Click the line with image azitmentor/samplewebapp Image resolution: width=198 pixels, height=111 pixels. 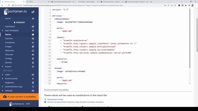(75, 22)
